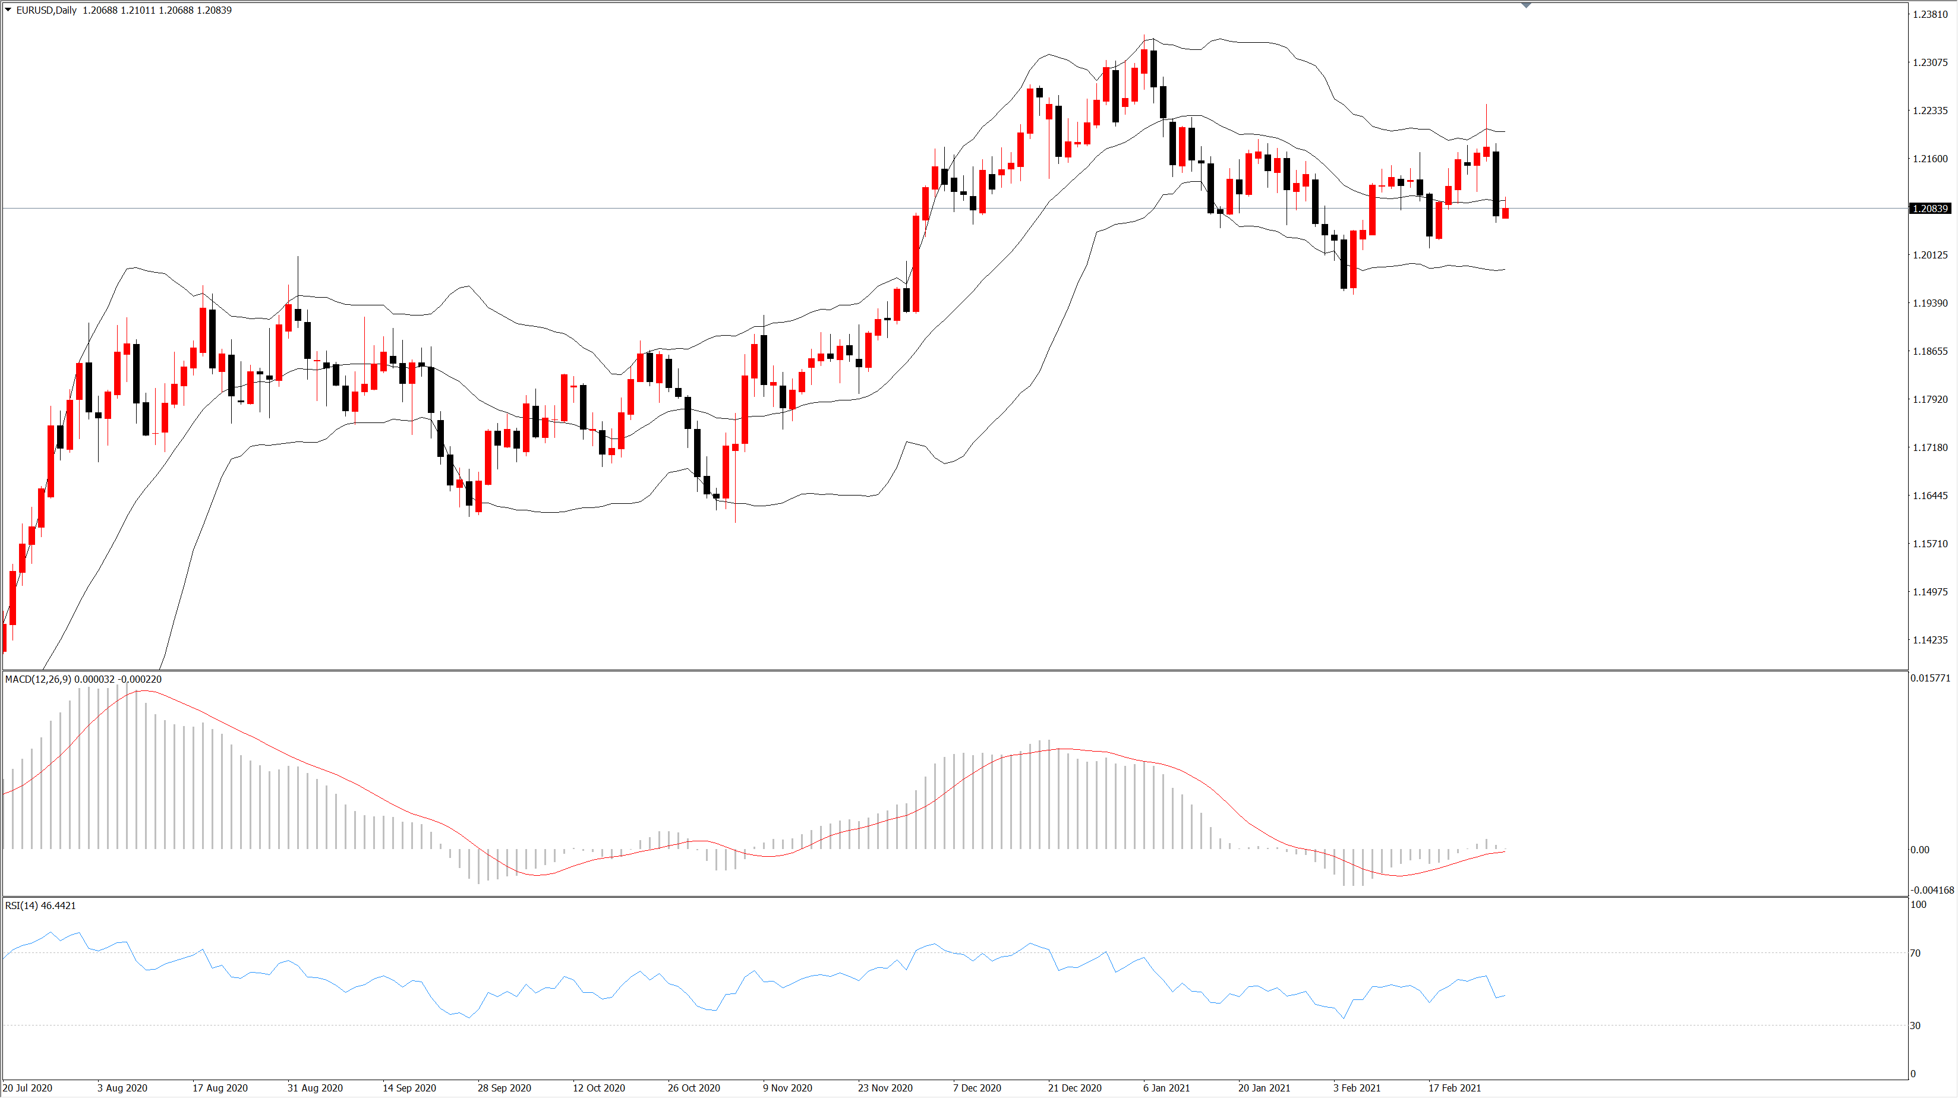Click the MACD -0.004168 scale label
Screen dimensions: 1958x1098
pyautogui.click(x=1931, y=890)
